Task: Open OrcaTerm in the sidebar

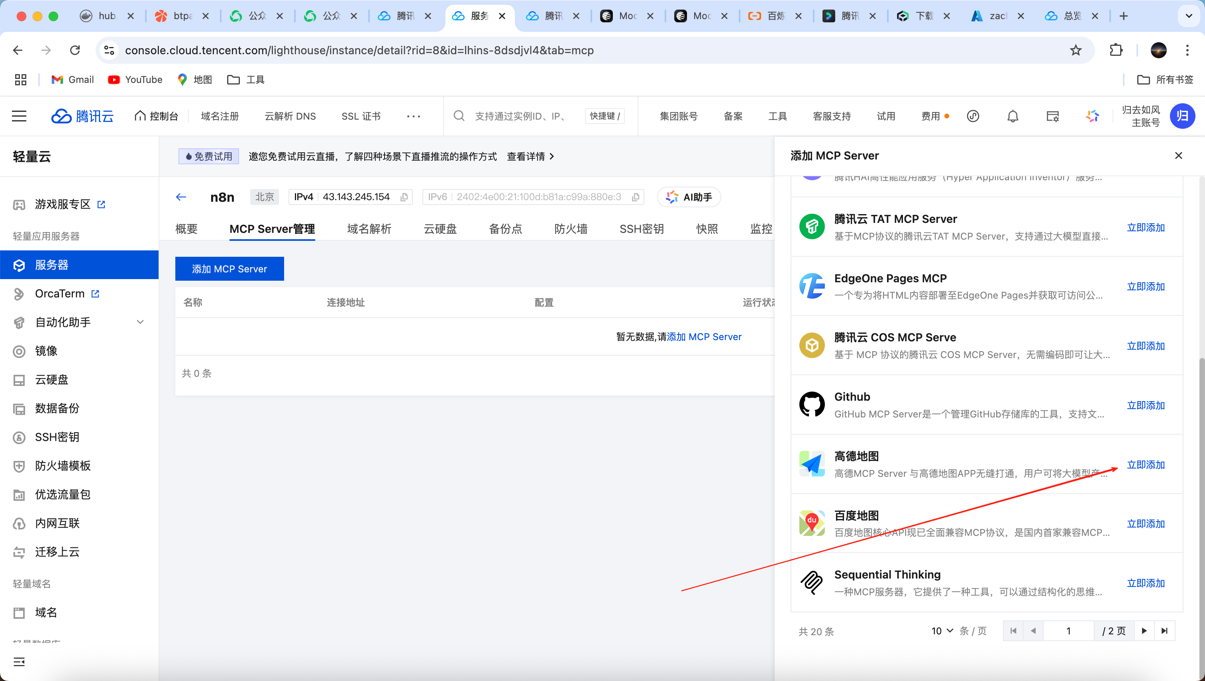Action: point(59,294)
